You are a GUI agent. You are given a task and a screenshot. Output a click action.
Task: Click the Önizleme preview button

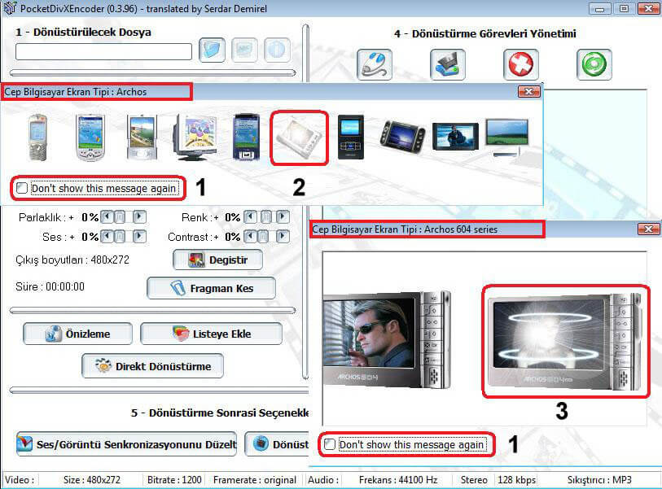pos(78,334)
